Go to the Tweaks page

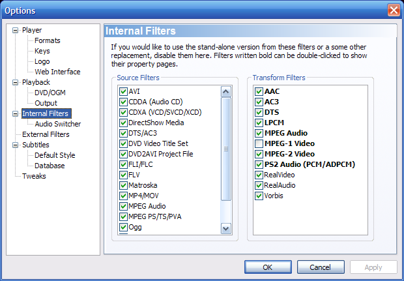34,176
